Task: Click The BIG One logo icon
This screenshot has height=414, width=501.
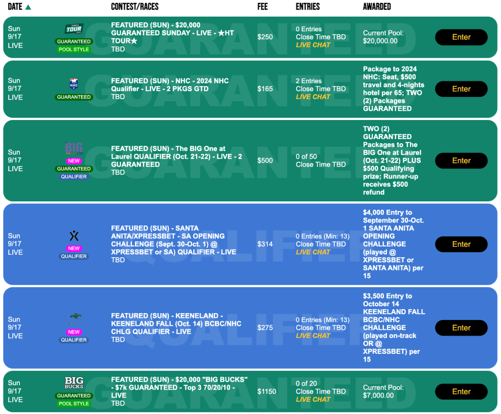Action: [x=74, y=148]
